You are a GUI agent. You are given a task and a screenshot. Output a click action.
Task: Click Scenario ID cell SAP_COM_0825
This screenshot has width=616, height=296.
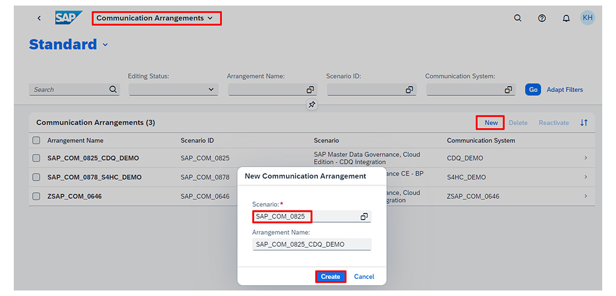205,158
